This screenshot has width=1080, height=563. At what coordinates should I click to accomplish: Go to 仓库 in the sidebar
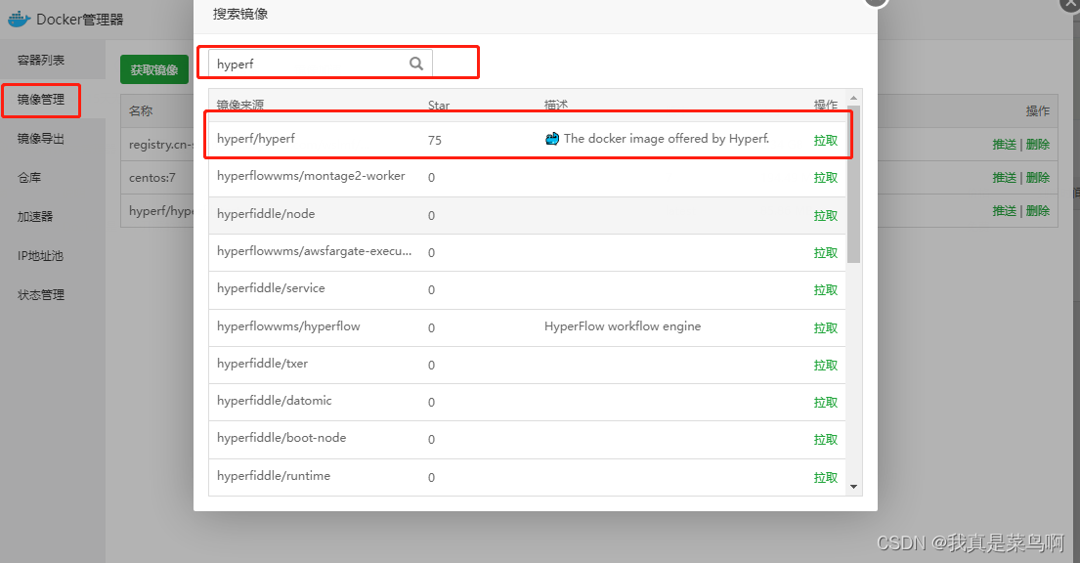(x=29, y=178)
